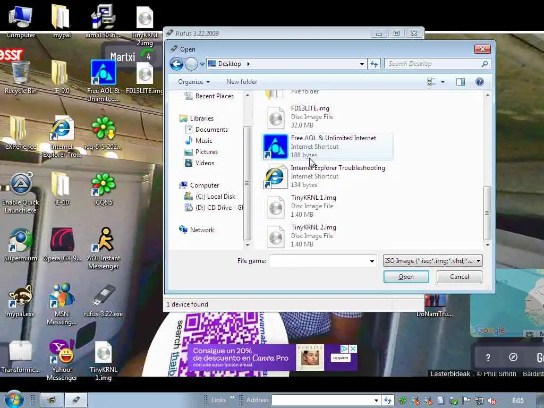Viewport: 544px width, 408px height.
Task: Open the mypal folder on desktop
Action: coord(62,20)
